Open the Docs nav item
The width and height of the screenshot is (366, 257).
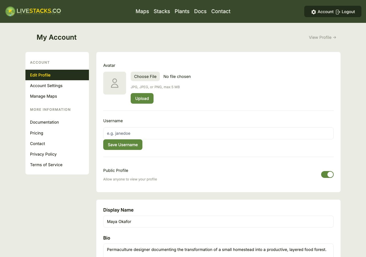200,11
